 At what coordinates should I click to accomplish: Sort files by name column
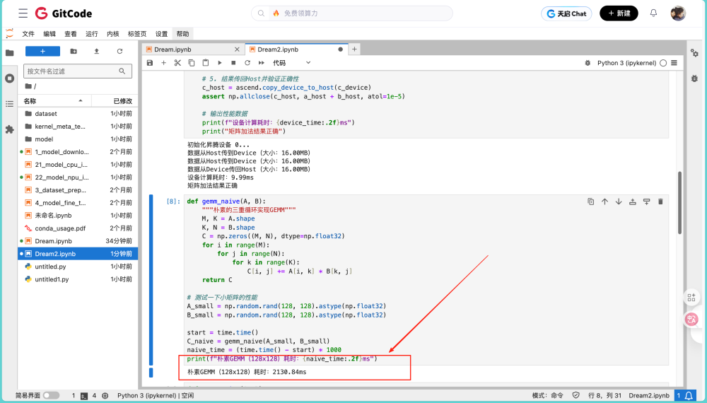54,101
